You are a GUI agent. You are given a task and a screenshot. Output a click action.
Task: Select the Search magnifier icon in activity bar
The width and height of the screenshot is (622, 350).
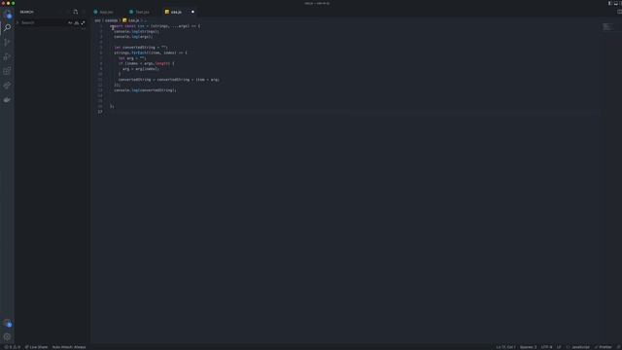(x=7, y=27)
